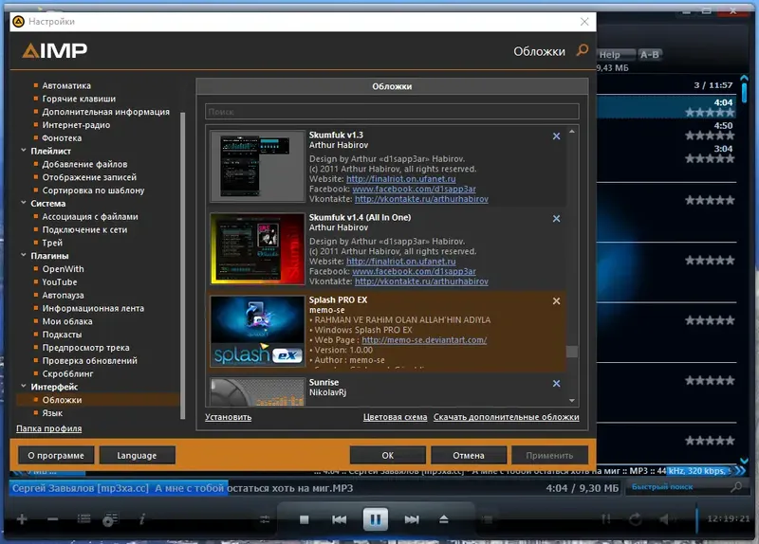Screen dimensions: 759x544
Task: Select the Skumfuk v1.3 skin thumbnail
Action: pos(257,167)
